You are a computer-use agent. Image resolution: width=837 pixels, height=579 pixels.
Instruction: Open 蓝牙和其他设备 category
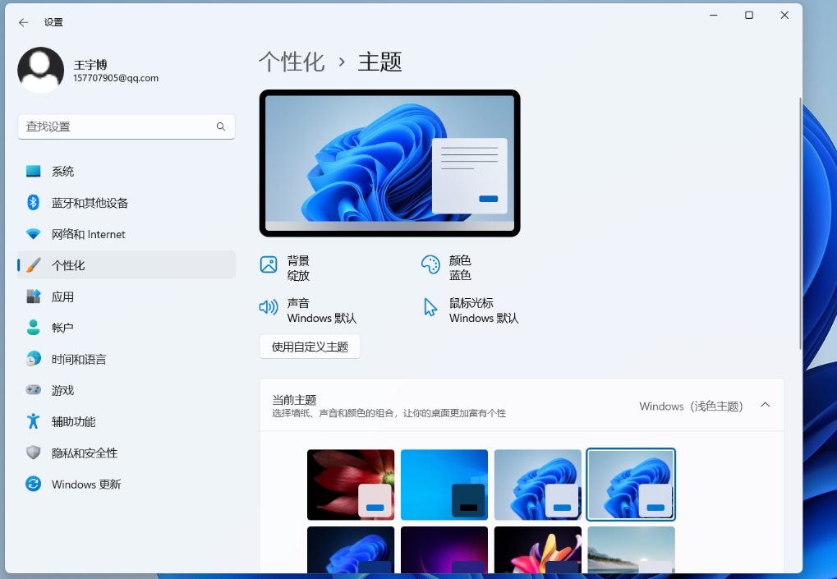point(126,203)
